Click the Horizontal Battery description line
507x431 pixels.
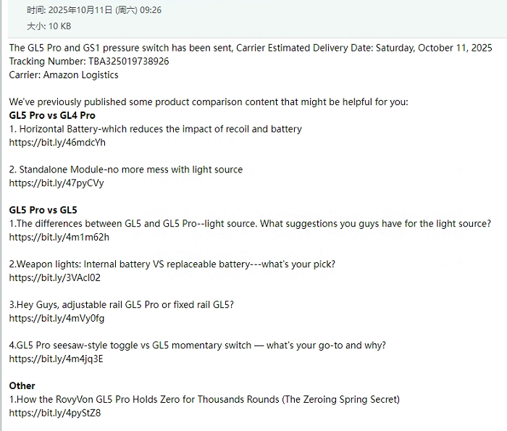155,129
